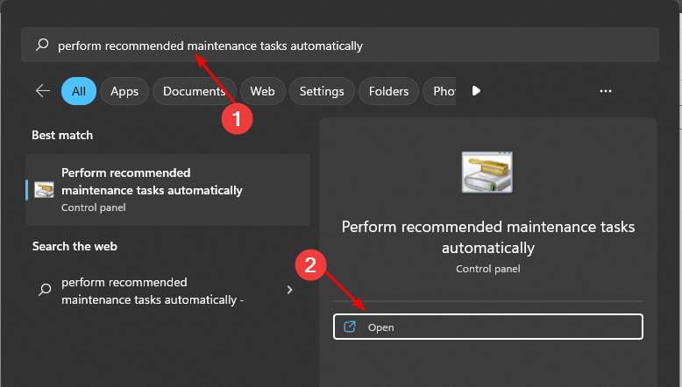Click the small maintenance icon in Best match

[x=44, y=189]
